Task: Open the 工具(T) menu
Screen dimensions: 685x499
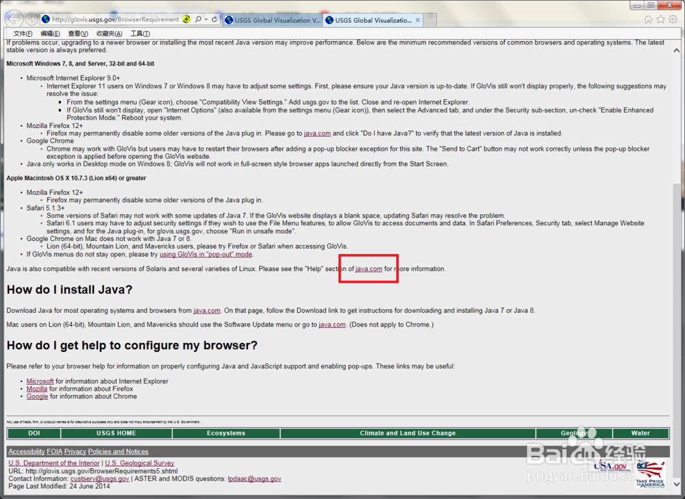Action: click(x=140, y=34)
